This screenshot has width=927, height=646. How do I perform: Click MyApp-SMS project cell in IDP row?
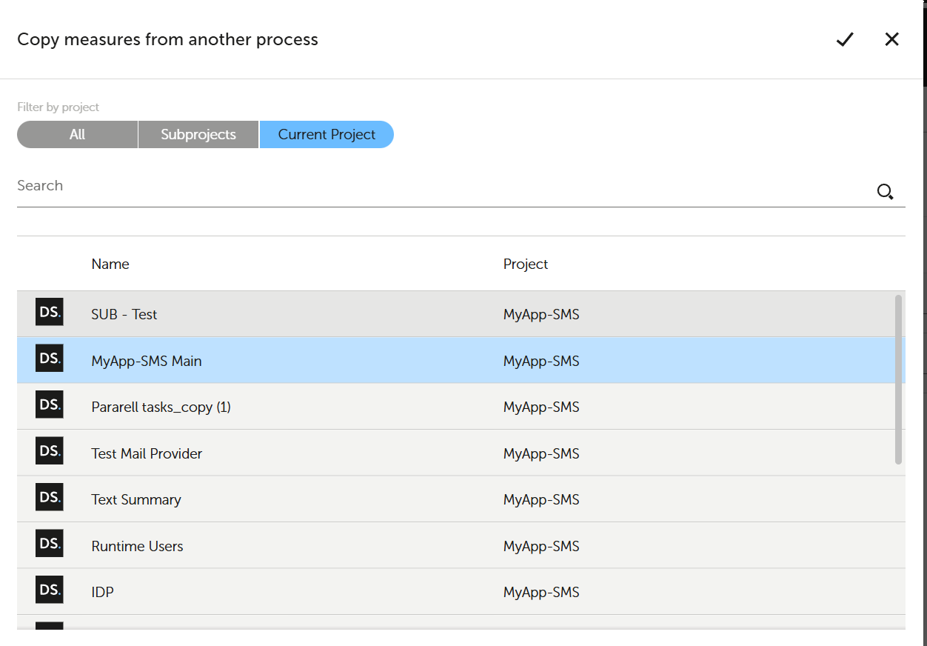(541, 592)
